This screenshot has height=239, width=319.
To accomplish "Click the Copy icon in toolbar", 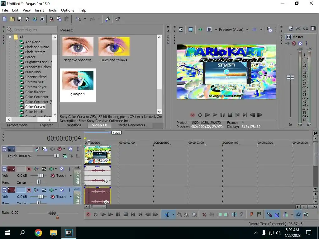I will (x=59, y=19).
